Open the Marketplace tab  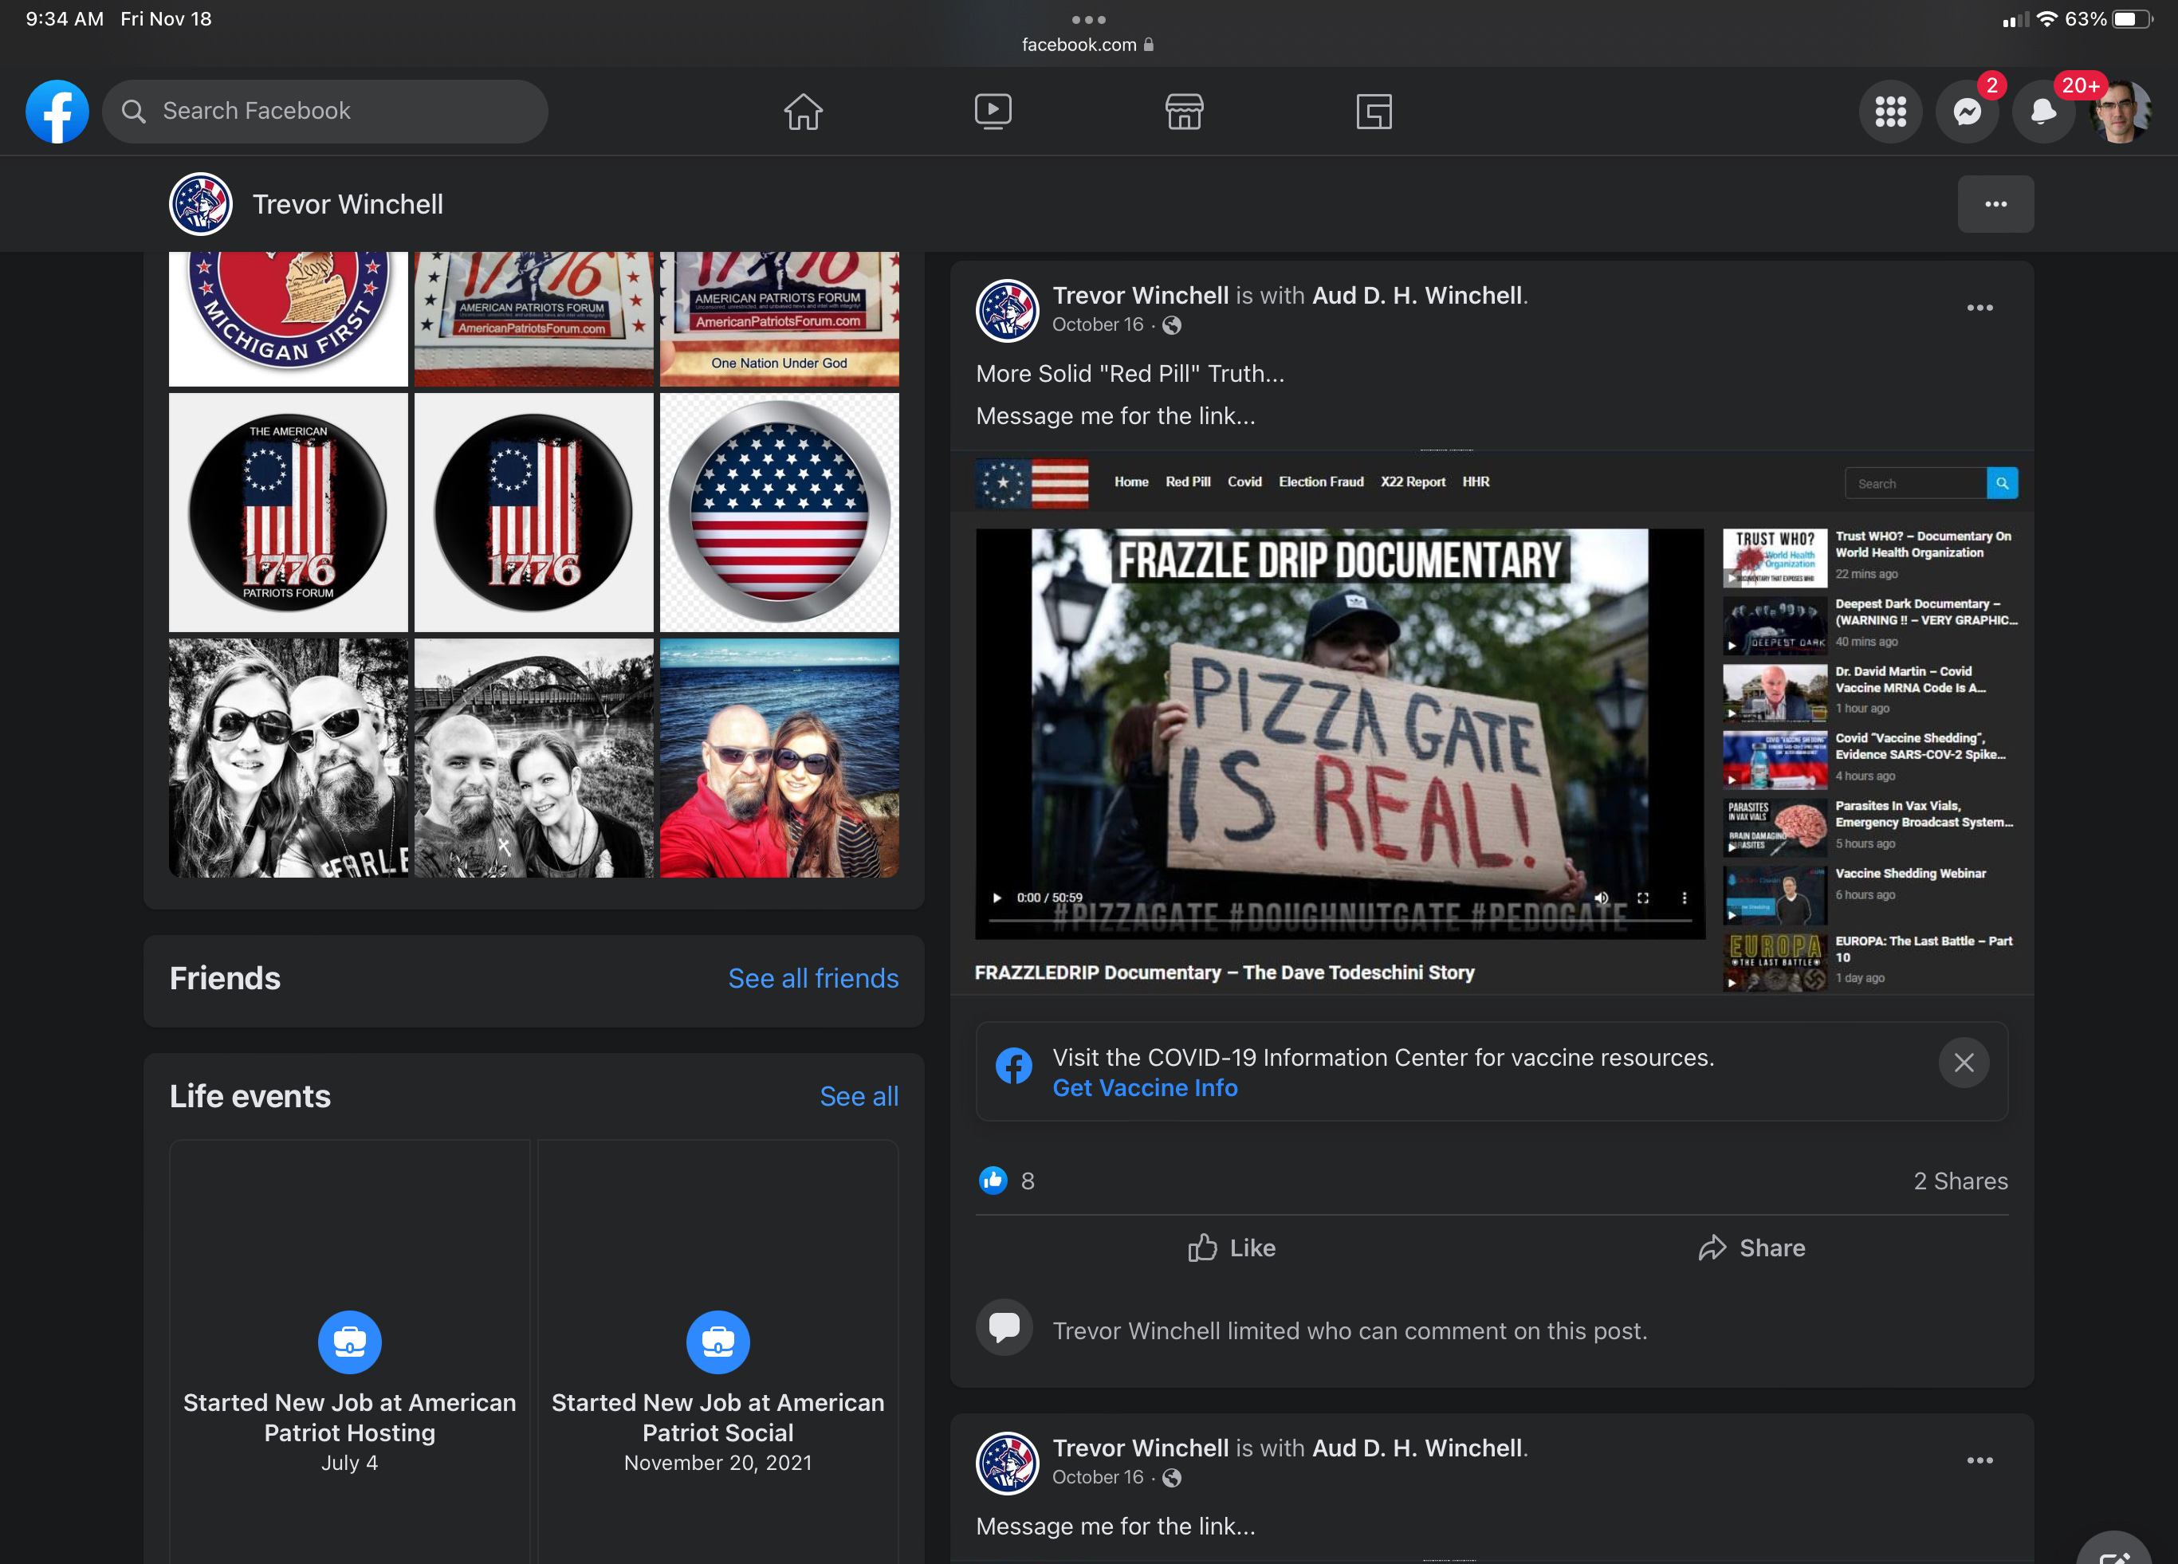(1184, 112)
